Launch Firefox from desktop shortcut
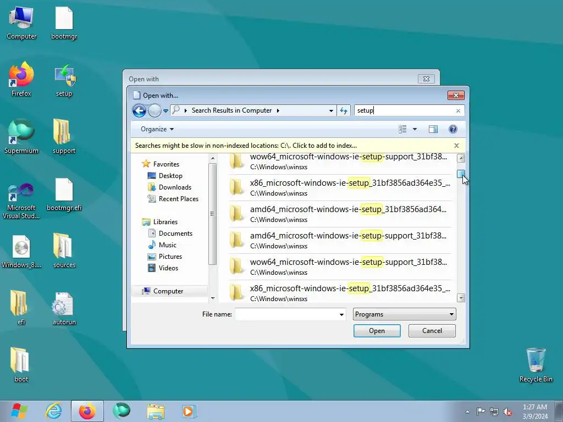 coord(21,79)
